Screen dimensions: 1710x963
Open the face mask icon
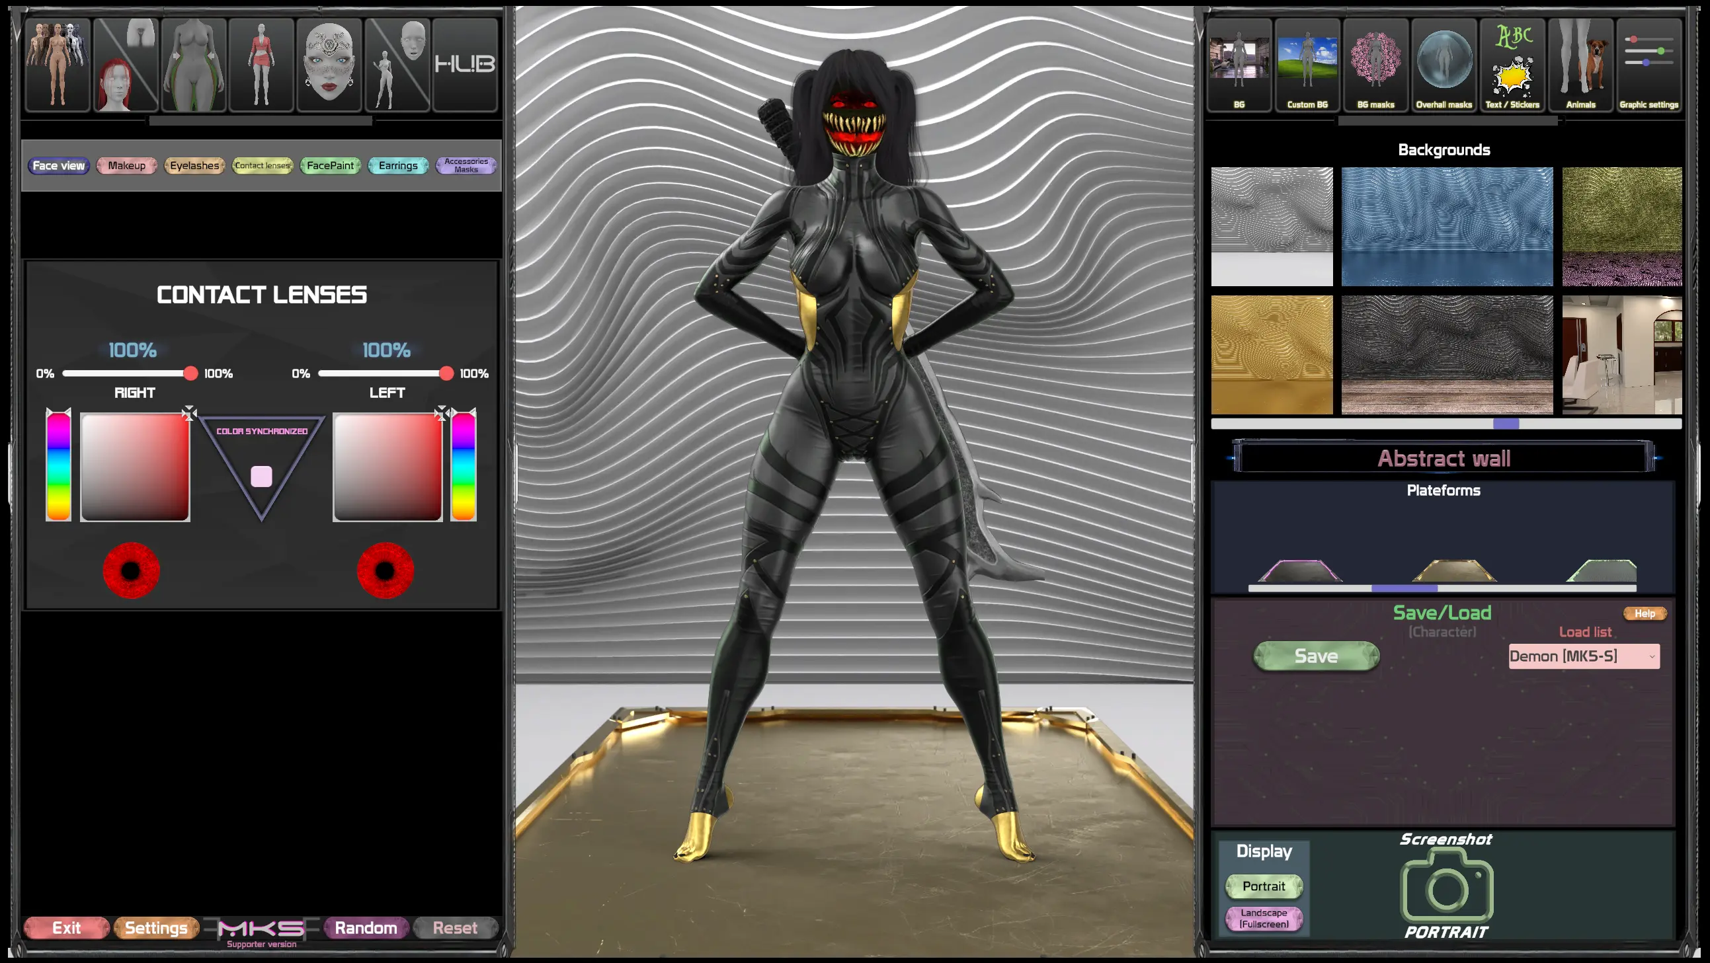click(x=329, y=64)
